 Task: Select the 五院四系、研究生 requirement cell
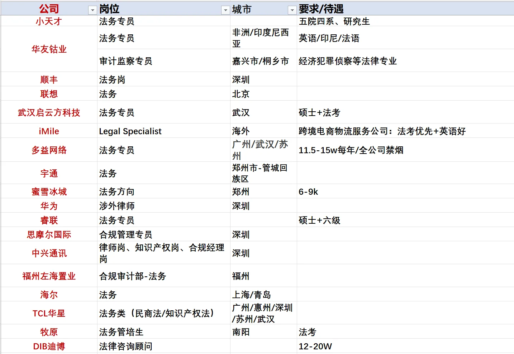tap(405, 21)
